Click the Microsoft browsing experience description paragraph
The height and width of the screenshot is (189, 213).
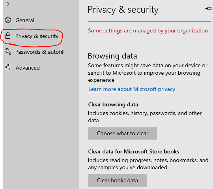point(148,73)
